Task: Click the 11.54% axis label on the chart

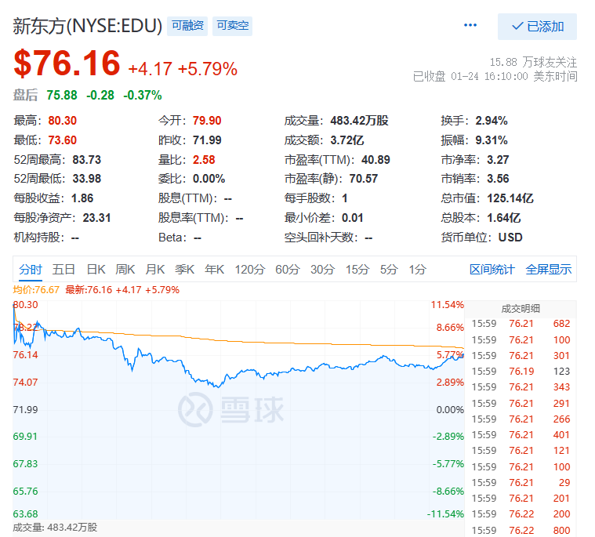Action: tap(447, 305)
